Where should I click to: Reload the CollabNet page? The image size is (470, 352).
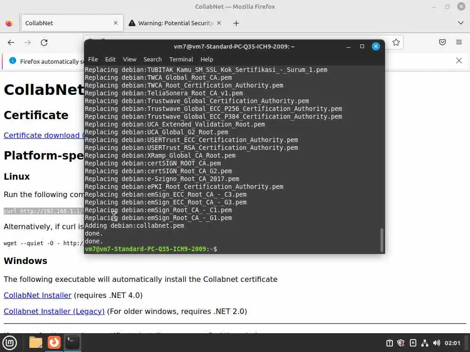44,43
